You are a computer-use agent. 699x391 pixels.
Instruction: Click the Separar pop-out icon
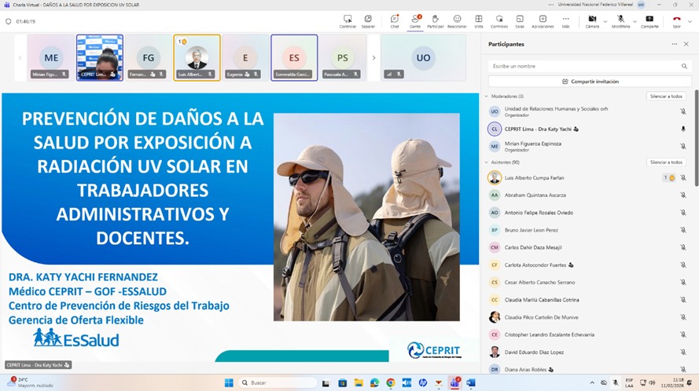pyautogui.click(x=368, y=21)
